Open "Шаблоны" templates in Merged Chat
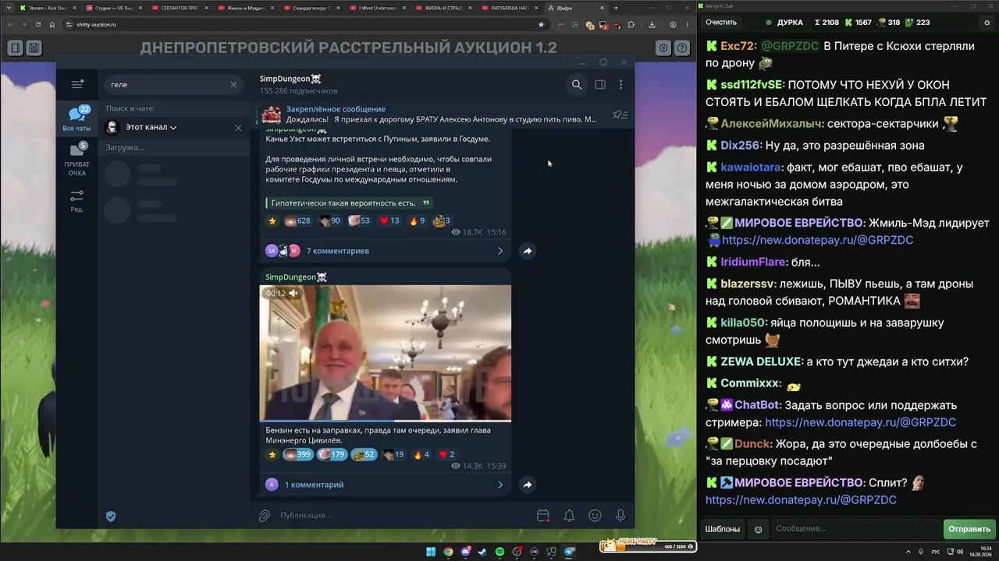 click(723, 529)
